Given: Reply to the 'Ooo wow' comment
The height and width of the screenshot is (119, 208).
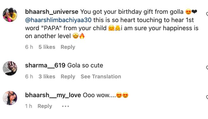Looking at the screenshot, I should pyautogui.click(x=45, y=106).
